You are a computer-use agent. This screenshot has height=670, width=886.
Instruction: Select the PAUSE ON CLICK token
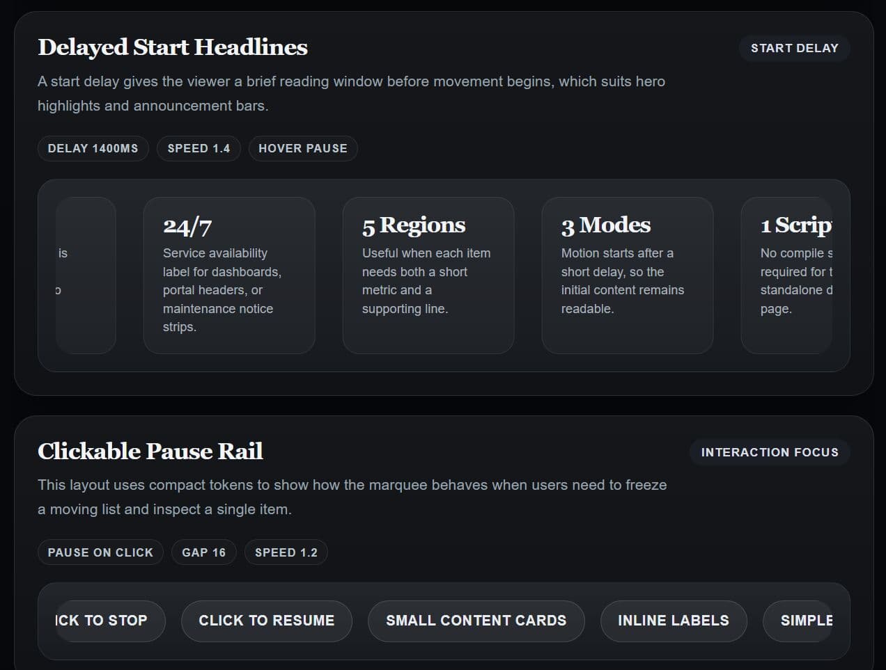[100, 552]
